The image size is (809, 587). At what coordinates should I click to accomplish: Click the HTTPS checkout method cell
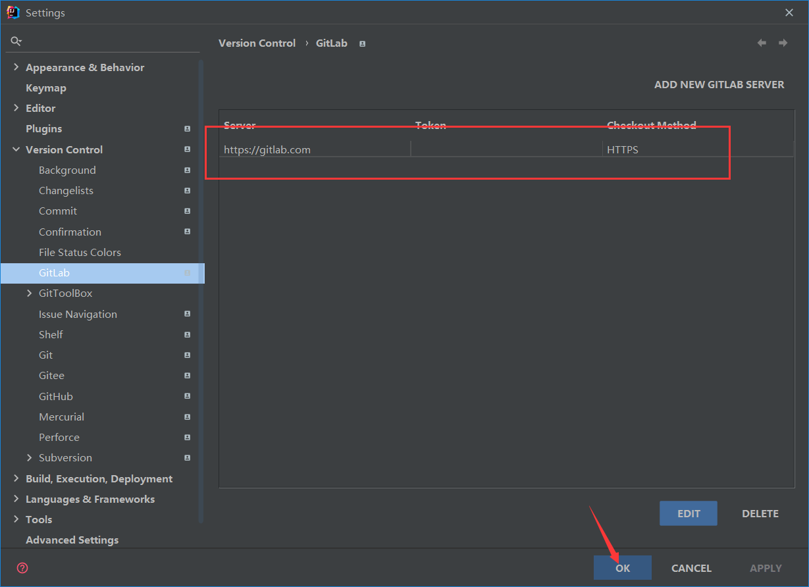(698, 149)
